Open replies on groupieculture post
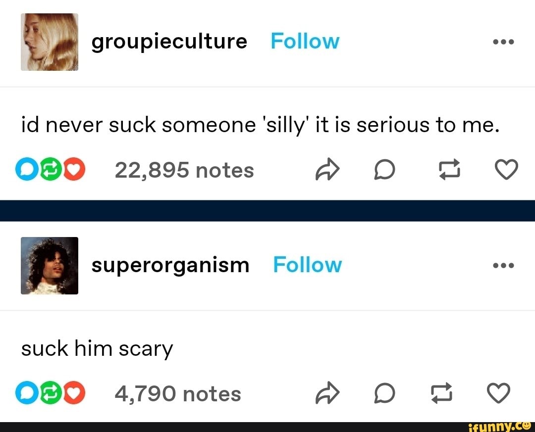535x432 pixels. pos(384,170)
